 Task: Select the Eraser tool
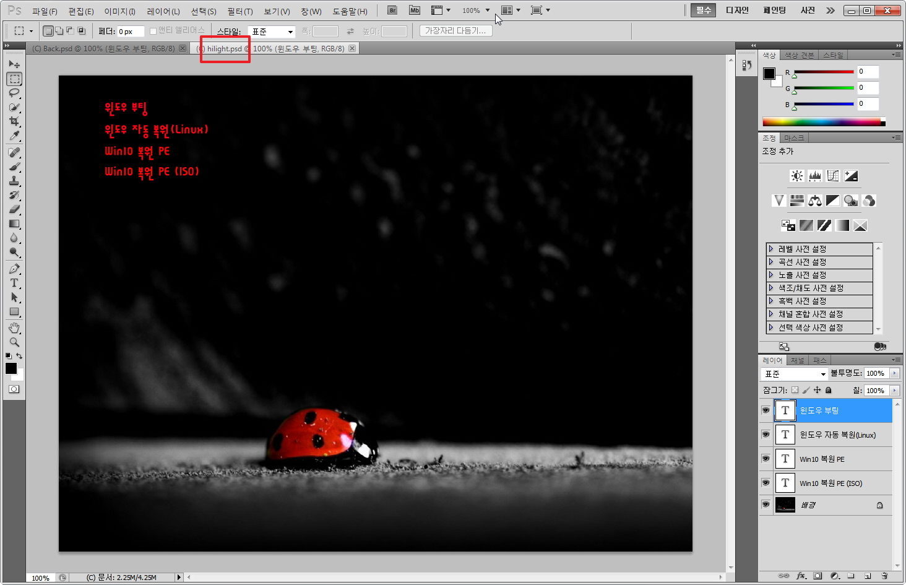(14, 209)
